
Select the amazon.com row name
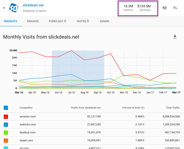pyautogui.click(x=28, y=117)
